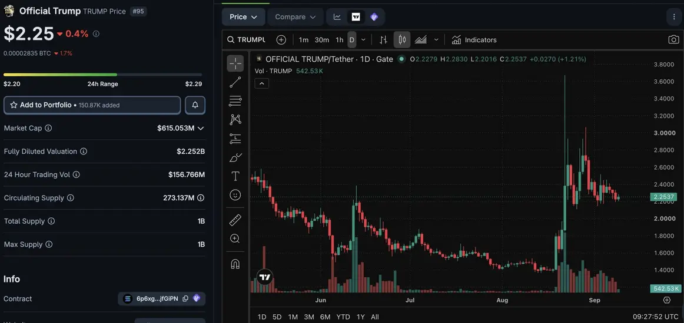The height and width of the screenshot is (323, 684).
Task: Switch to TradingView chart view
Action: click(356, 17)
